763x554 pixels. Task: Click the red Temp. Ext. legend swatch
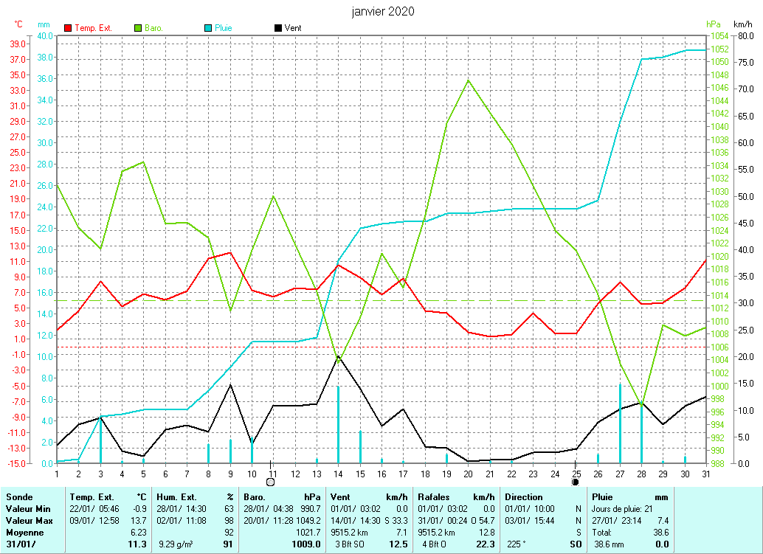[69, 28]
